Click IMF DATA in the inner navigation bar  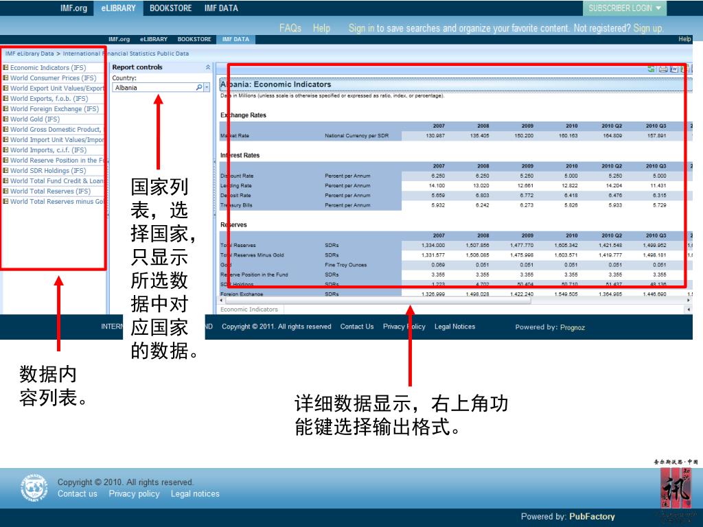click(236, 39)
